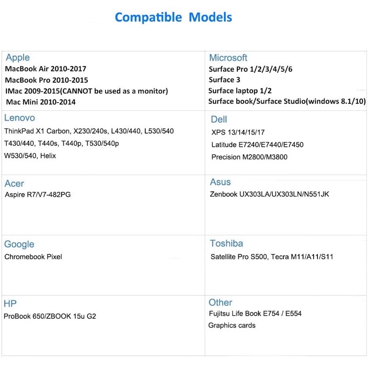The width and height of the screenshot is (368, 368).
Task: Select the MacBook Air 2010-2017 line
Action: click(x=46, y=69)
